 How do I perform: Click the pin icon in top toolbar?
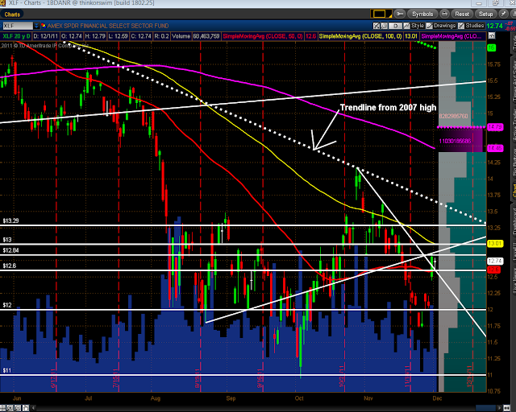coord(503,14)
